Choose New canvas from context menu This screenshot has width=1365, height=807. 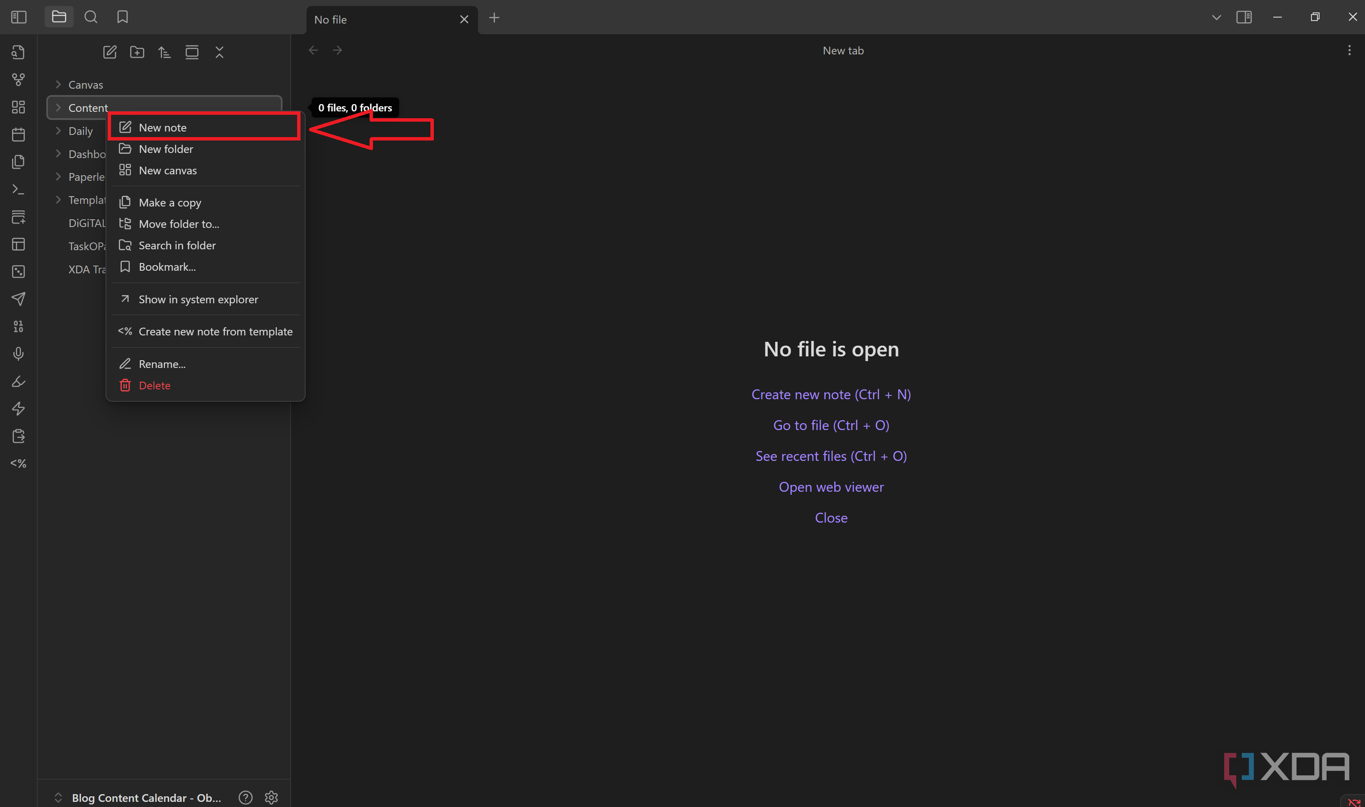tap(205, 170)
